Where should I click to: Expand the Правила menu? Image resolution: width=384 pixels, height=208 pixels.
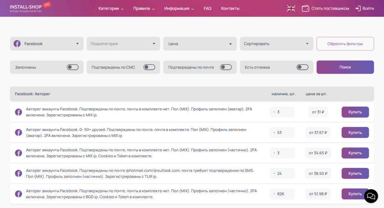(x=144, y=8)
